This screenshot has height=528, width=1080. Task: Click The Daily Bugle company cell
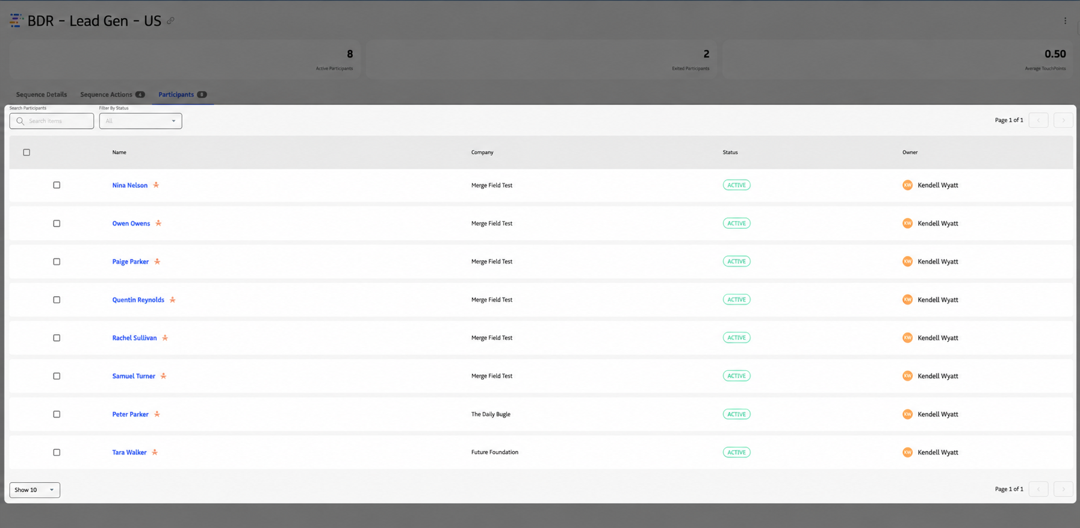tap(491, 414)
